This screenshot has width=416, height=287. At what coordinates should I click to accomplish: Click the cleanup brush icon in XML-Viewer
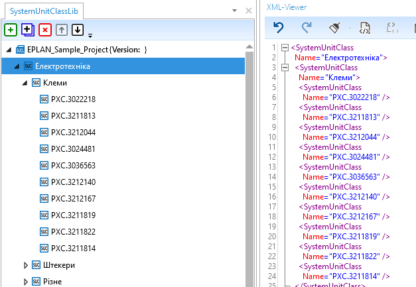coord(335,27)
